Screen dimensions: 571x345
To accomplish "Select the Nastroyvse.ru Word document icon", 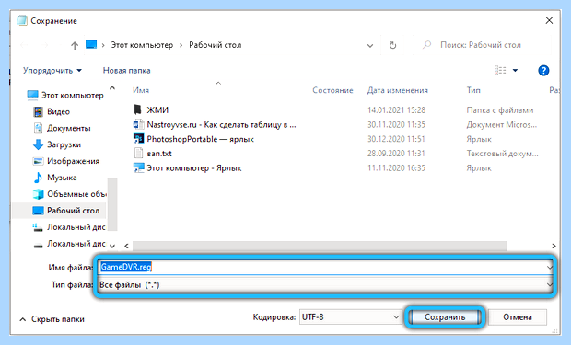I will 138,124.
